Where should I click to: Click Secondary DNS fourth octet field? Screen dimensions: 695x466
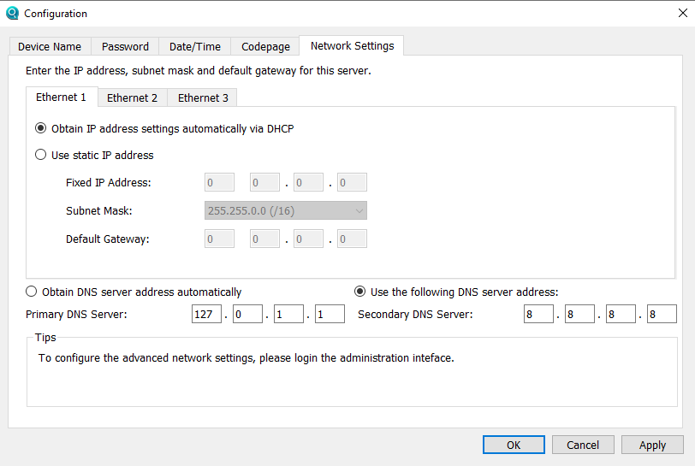coord(662,314)
